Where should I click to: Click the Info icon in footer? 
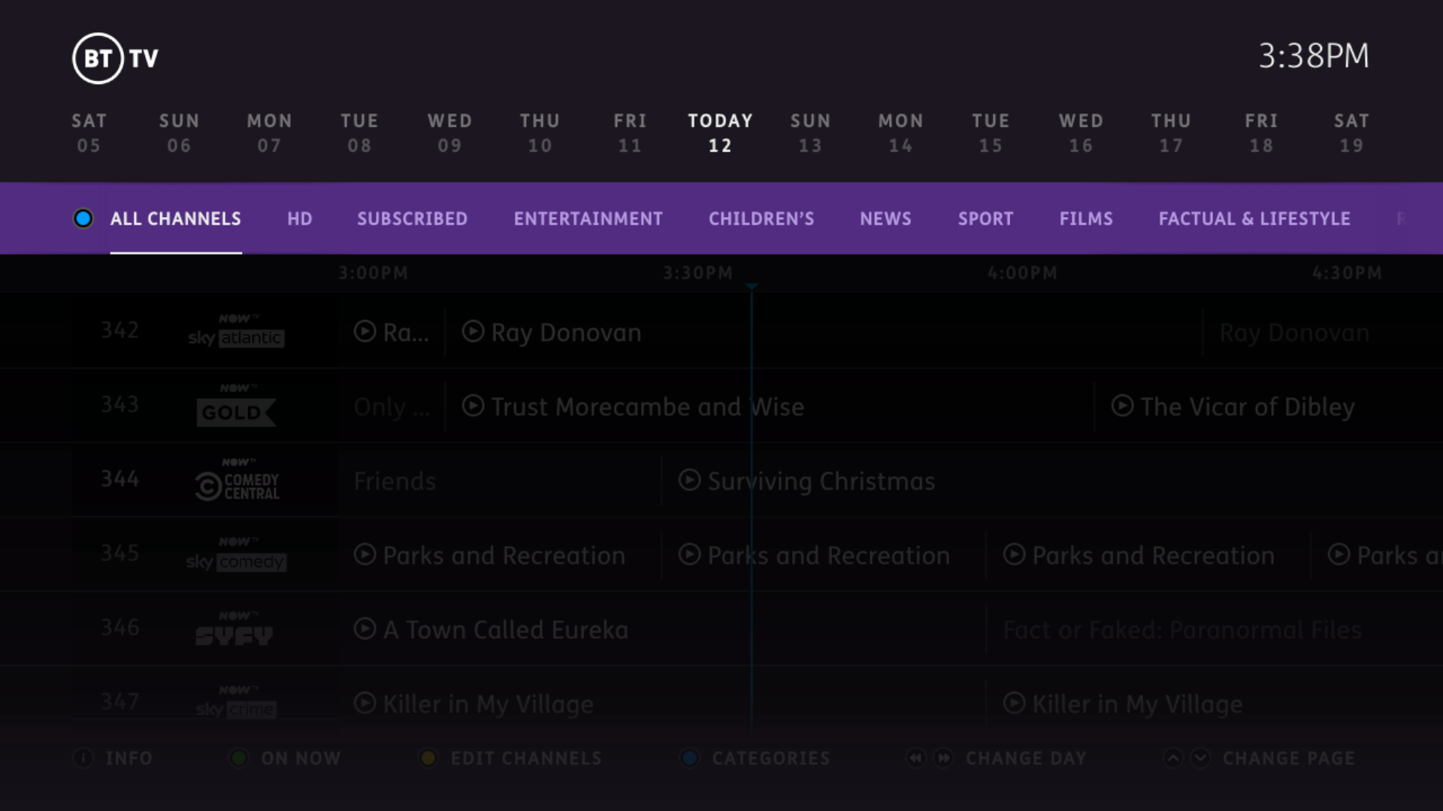point(83,758)
